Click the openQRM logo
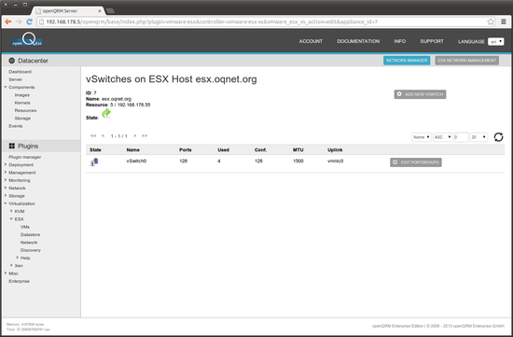Image resolution: width=513 pixels, height=337 pixels. point(27,39)
